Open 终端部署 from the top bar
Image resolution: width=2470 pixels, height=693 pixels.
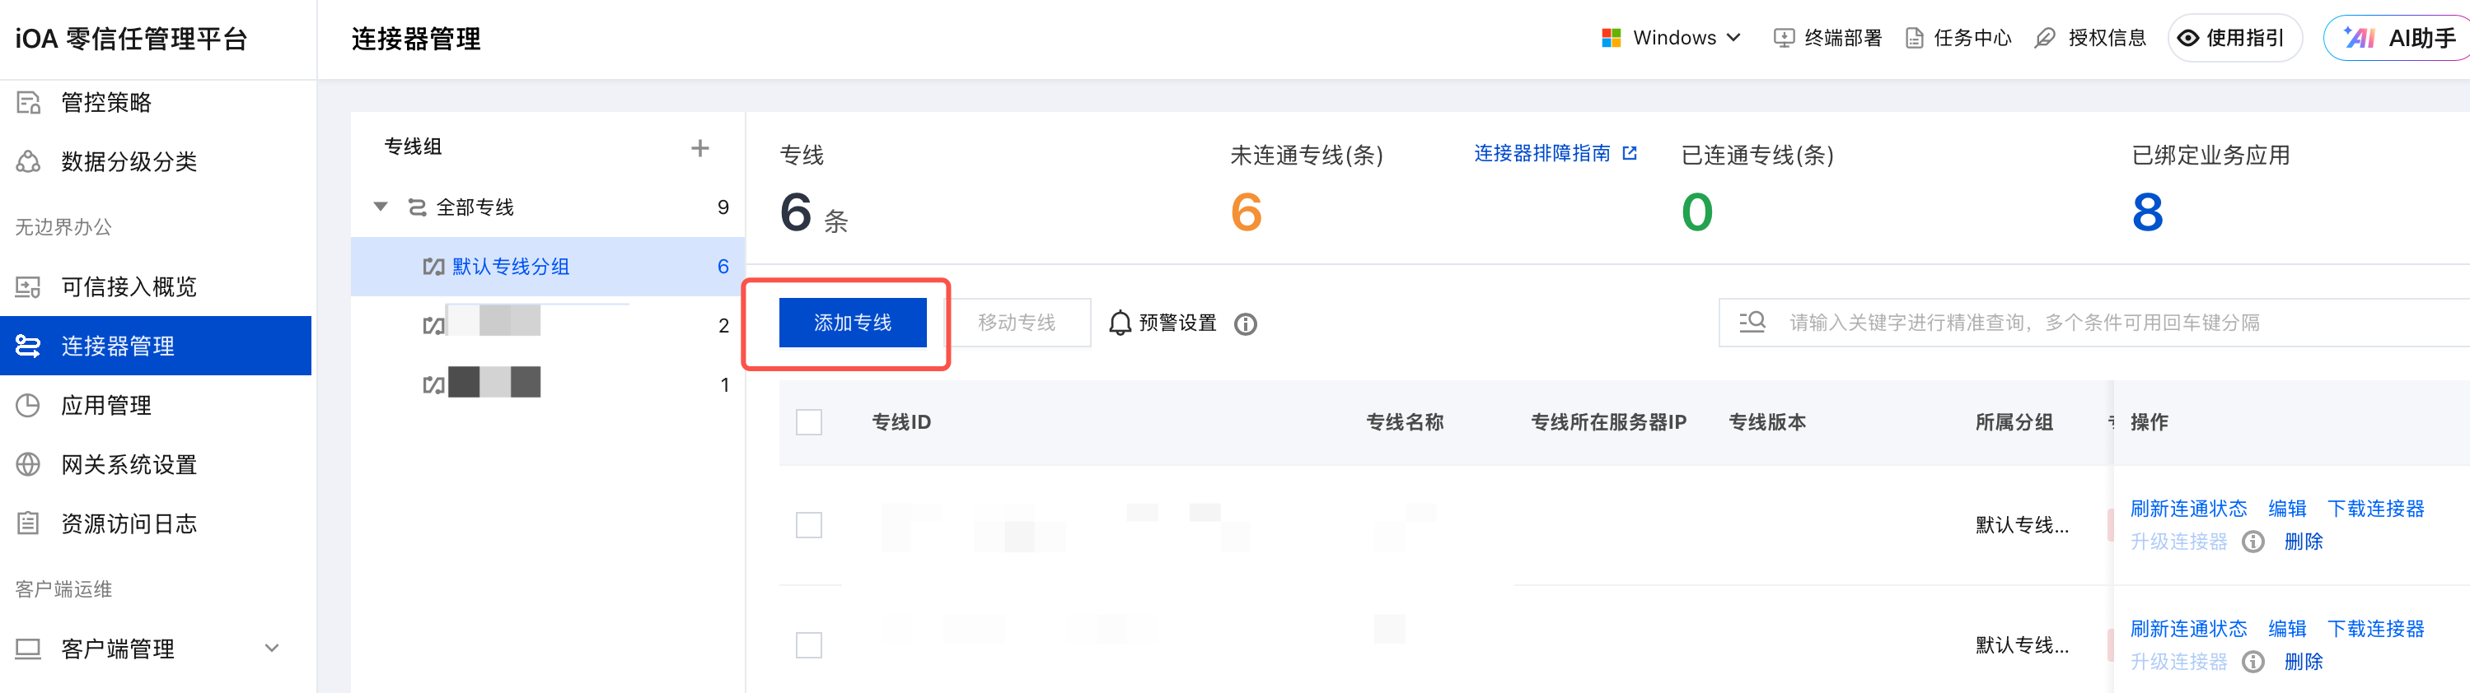coord(1828,39)
